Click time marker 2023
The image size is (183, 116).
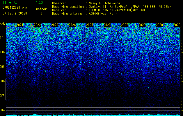tap(55, 25)
